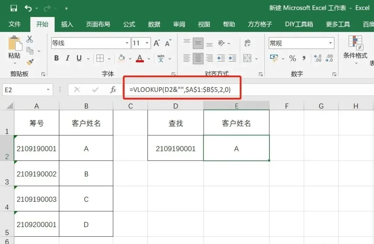Open the 方方格子 add-in tab
Viewport: 374px width, 244px height.
pyautogui.click(x=260, y=24)
